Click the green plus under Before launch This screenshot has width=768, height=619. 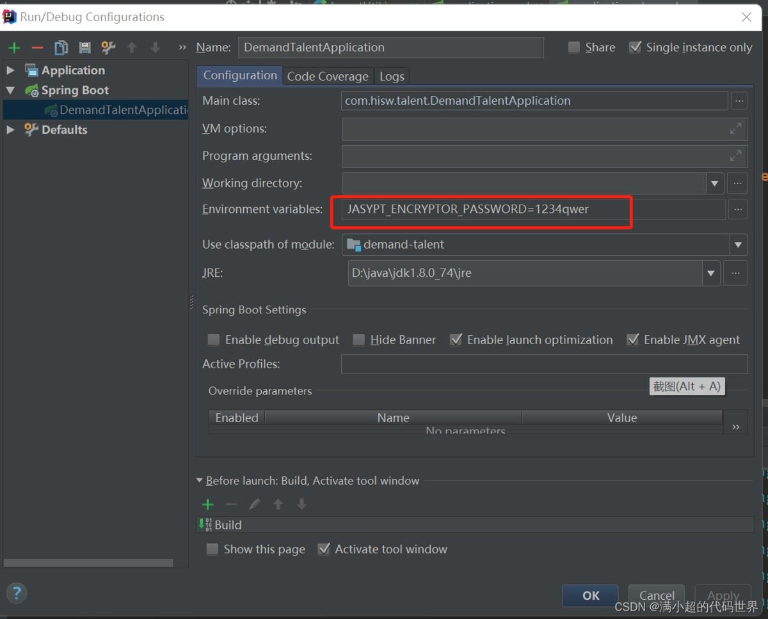(207, 505)
